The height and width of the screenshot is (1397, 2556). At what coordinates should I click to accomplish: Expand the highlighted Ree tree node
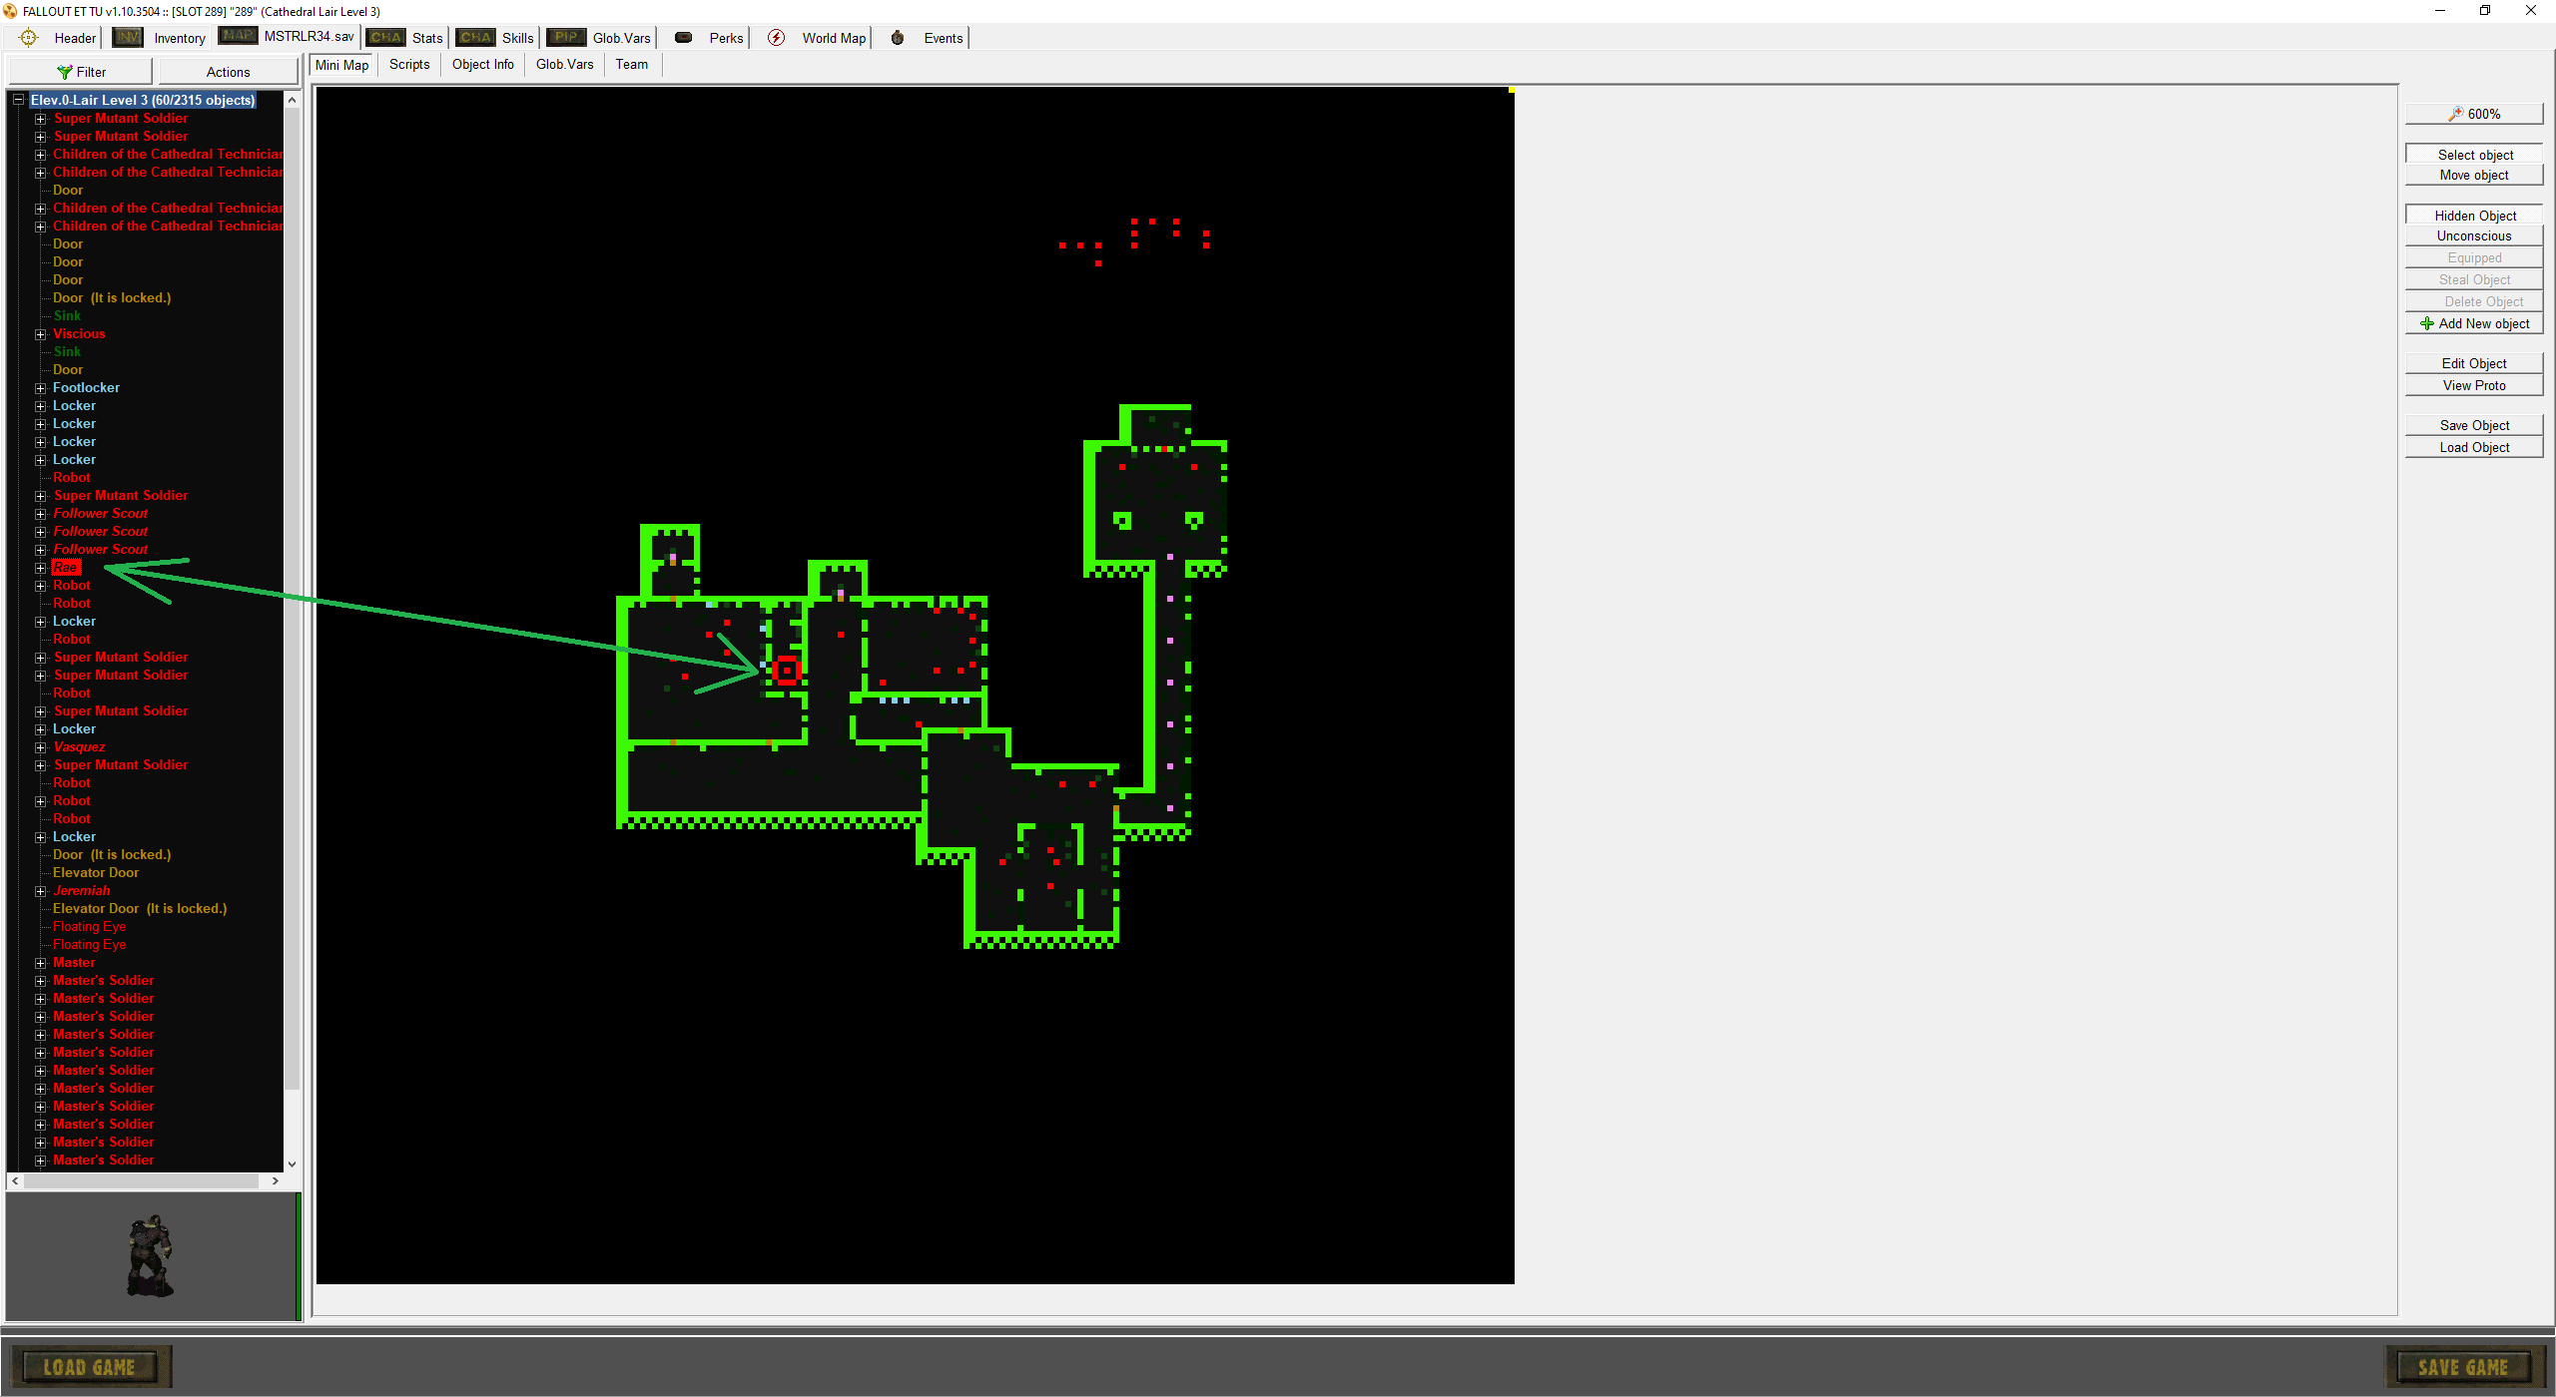(41, 568)
